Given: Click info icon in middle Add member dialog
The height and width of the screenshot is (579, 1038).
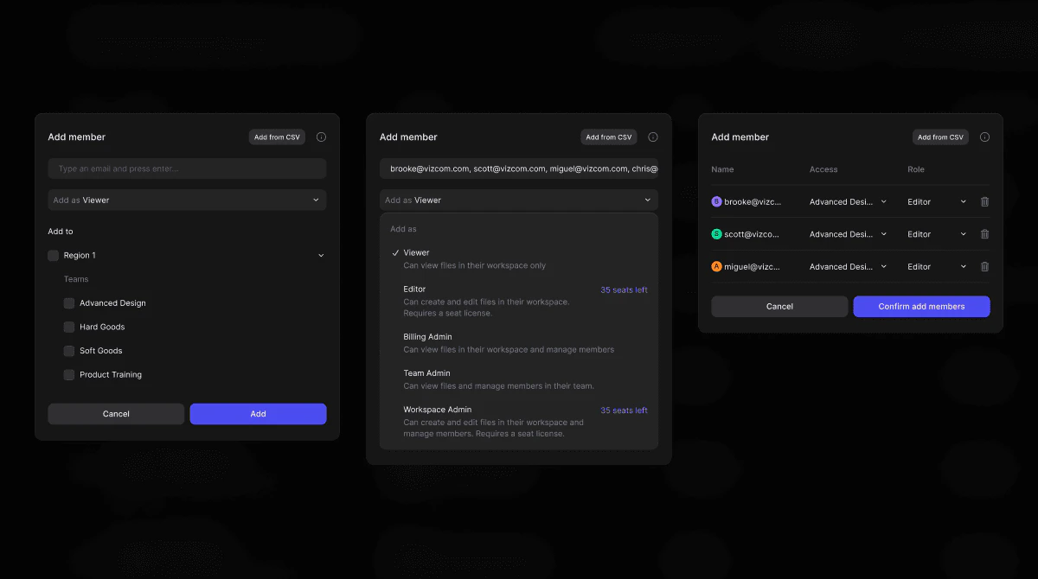Looking at the screenshot, I should (653, 137).
